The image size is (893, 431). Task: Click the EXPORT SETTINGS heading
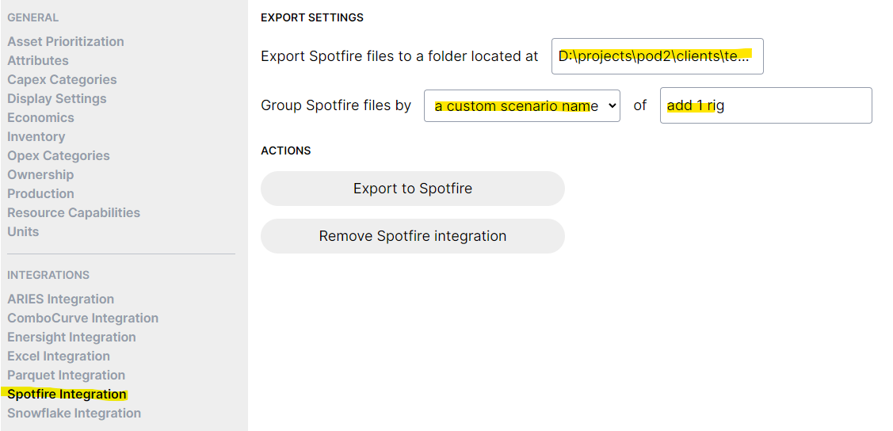[x=312, y=17]
